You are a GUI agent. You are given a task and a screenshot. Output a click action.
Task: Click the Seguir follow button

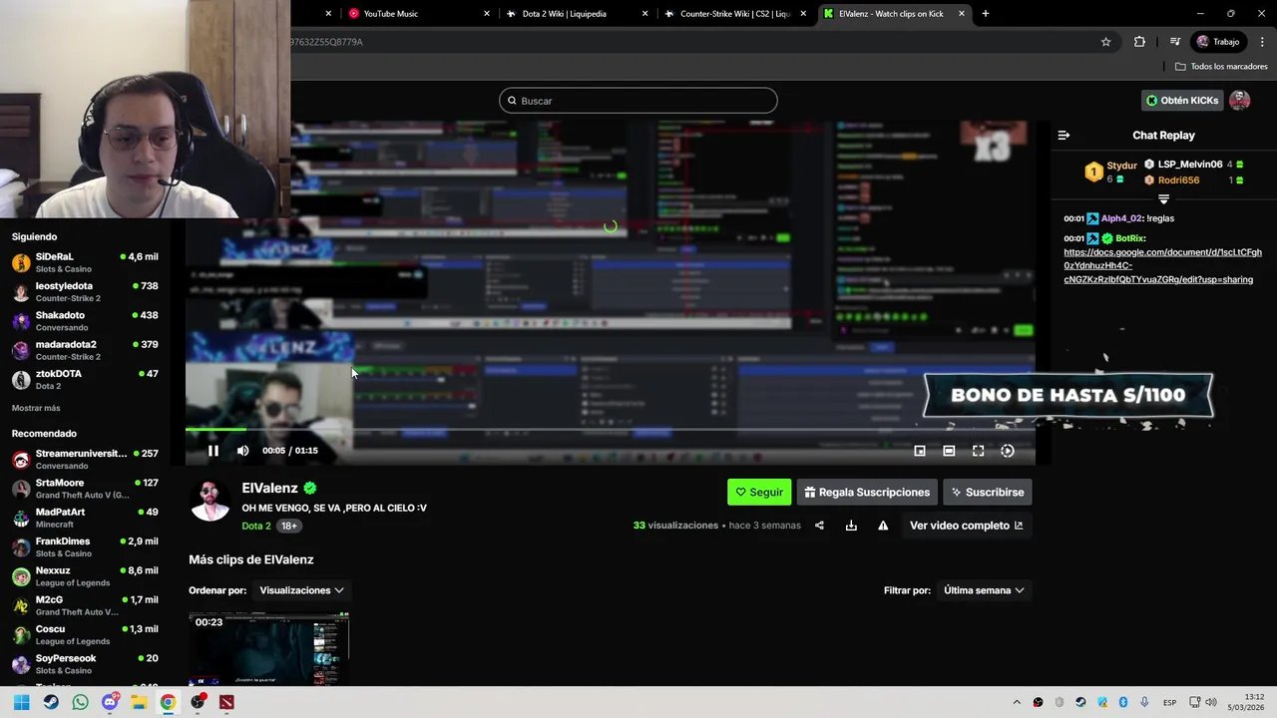759,492
